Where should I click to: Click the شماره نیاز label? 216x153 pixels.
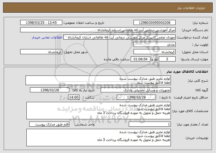pyautogui.click(x=200, y=23)
